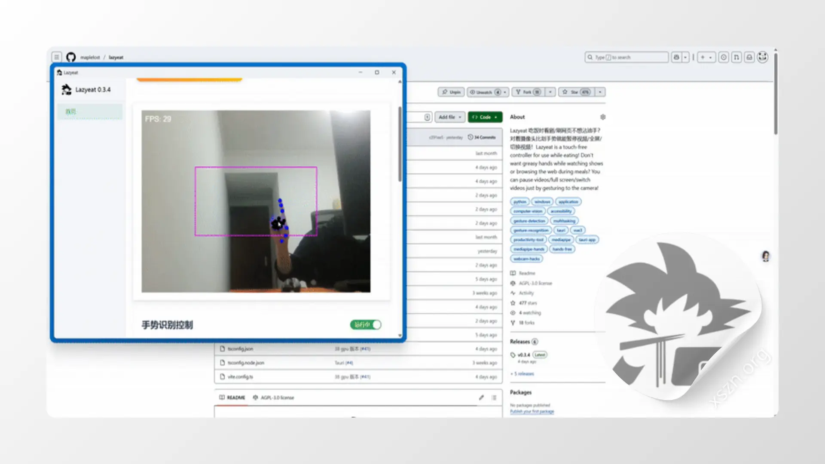Select the hands-free topic tag

(x=562, y=249)
